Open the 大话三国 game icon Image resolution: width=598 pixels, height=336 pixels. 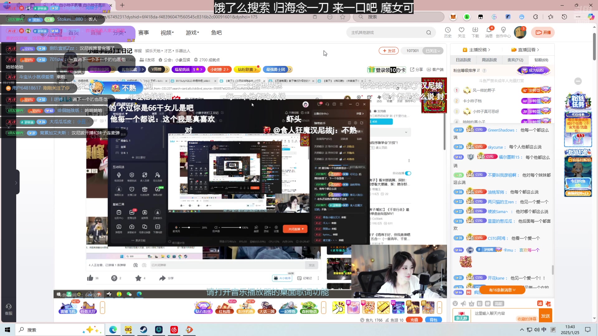267,307
